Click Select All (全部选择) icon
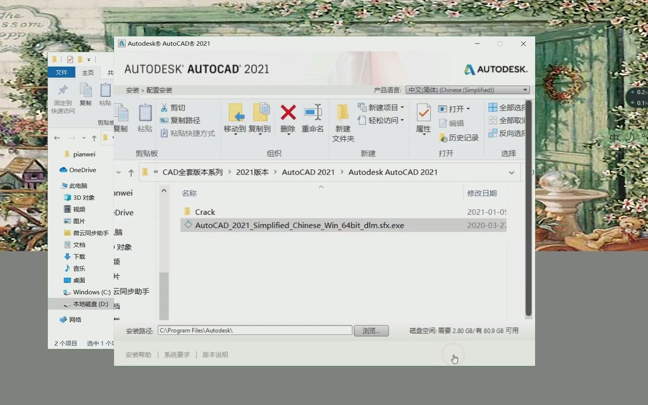 coord(493,107)
